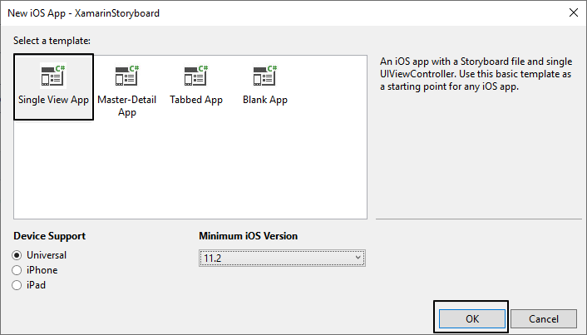Confirm with the OK button
This screenshot has height=335, width=587.
click(472, 319)
